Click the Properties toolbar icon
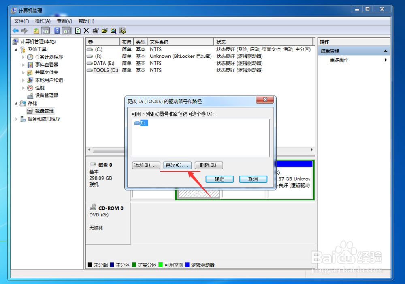The width and height of the screenshot is (405, 284). click(95, 31)
